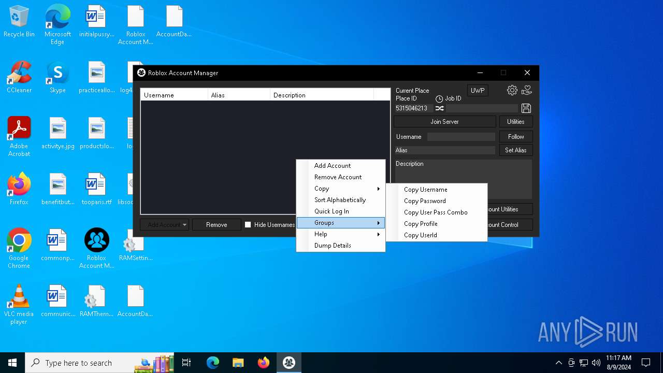Open the Firefox desktop shortcut
Screen dimensions: 663x373
19,189
